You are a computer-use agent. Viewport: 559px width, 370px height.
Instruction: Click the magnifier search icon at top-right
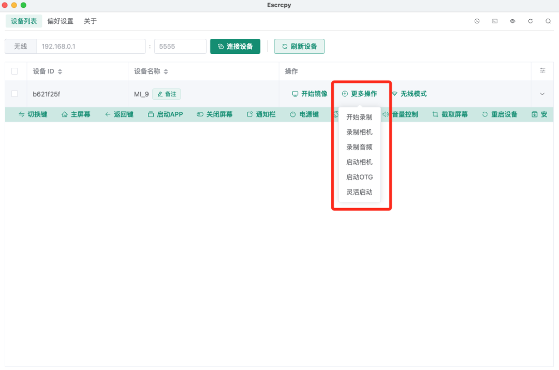548,21
